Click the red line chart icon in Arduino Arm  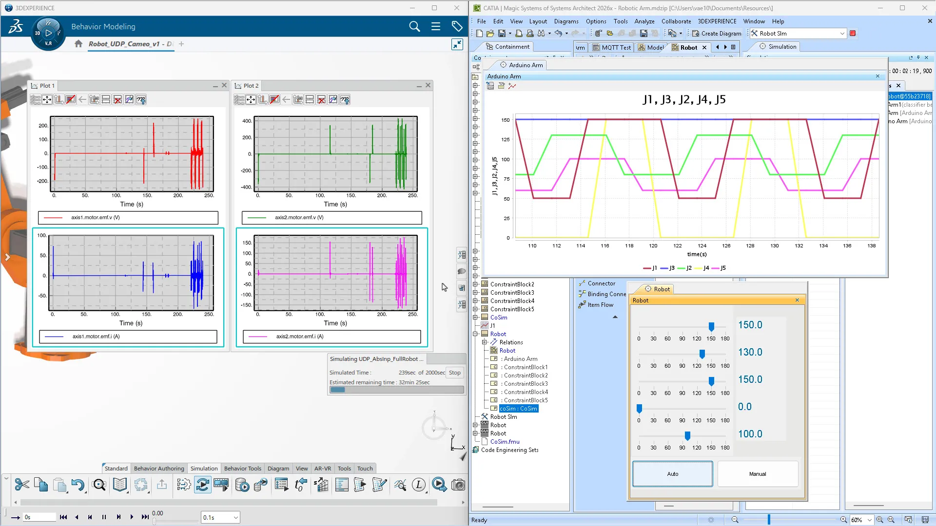512,86
